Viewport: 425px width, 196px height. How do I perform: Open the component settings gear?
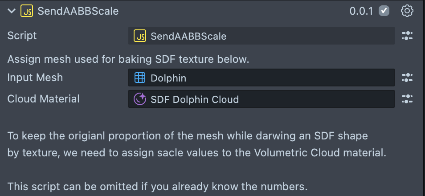[407, 11]
